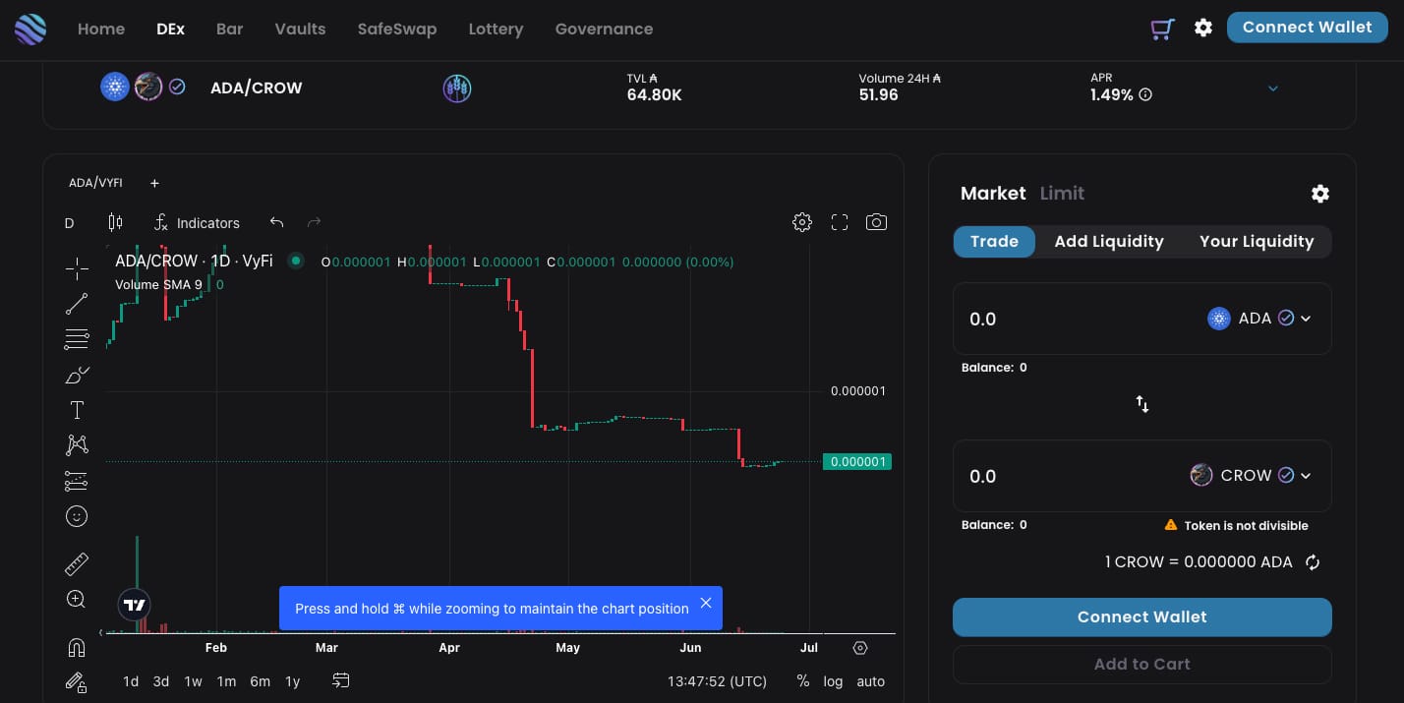Click the Add to Cart button

[x=1142, y=665]
